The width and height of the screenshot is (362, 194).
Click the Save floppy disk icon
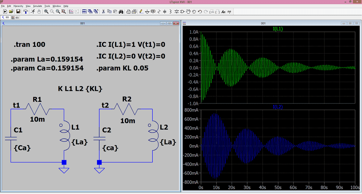tap(18, 12)
